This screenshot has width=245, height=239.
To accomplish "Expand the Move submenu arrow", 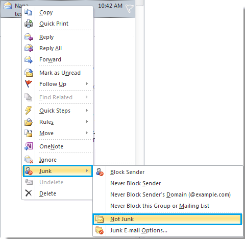I will (x=87, y=133).
